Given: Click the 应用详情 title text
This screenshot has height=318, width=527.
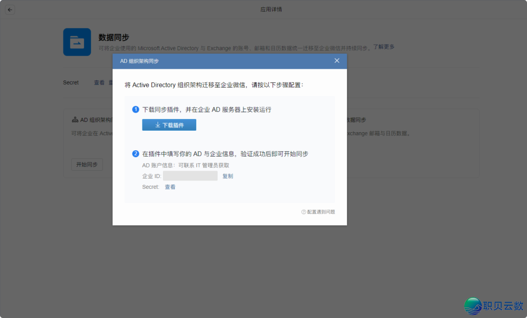Looking at the screenshot, I should [271, 9].
